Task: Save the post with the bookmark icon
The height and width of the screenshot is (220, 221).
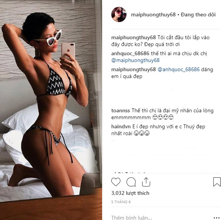Action: pyautogui.click(x=217, y=182)
